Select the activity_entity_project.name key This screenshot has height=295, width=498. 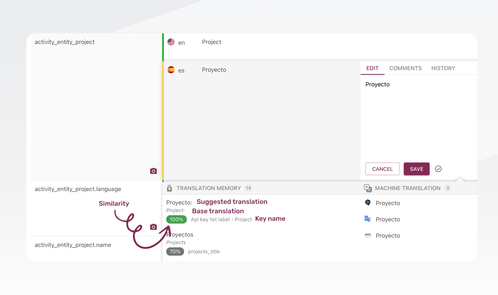coord(73,245)
